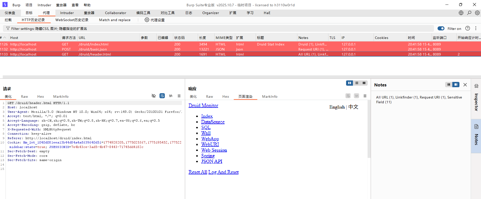Sort history by the Host column
The width and height of the screenshot is (481, 199).
coord(35,38)
